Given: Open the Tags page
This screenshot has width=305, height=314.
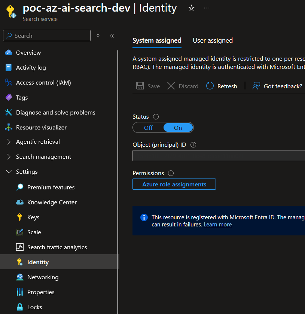Looking at the screenshot, I should tap(22, 98).
